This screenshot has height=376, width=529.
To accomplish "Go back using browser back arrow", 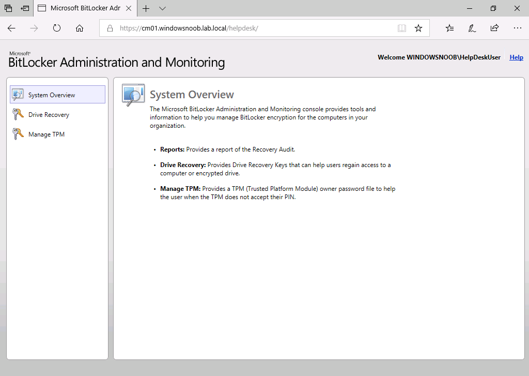I will click(x=11, y=28).
